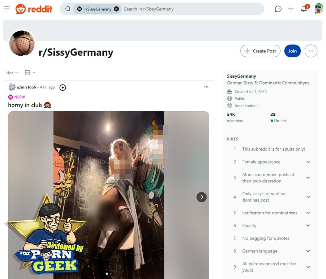Open the community three-dot more options
Screen dimensions: 326x279
311,51
